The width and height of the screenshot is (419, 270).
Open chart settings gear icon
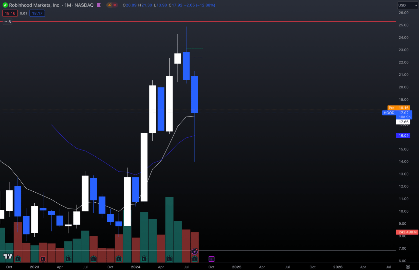click(x=408, y=267)
